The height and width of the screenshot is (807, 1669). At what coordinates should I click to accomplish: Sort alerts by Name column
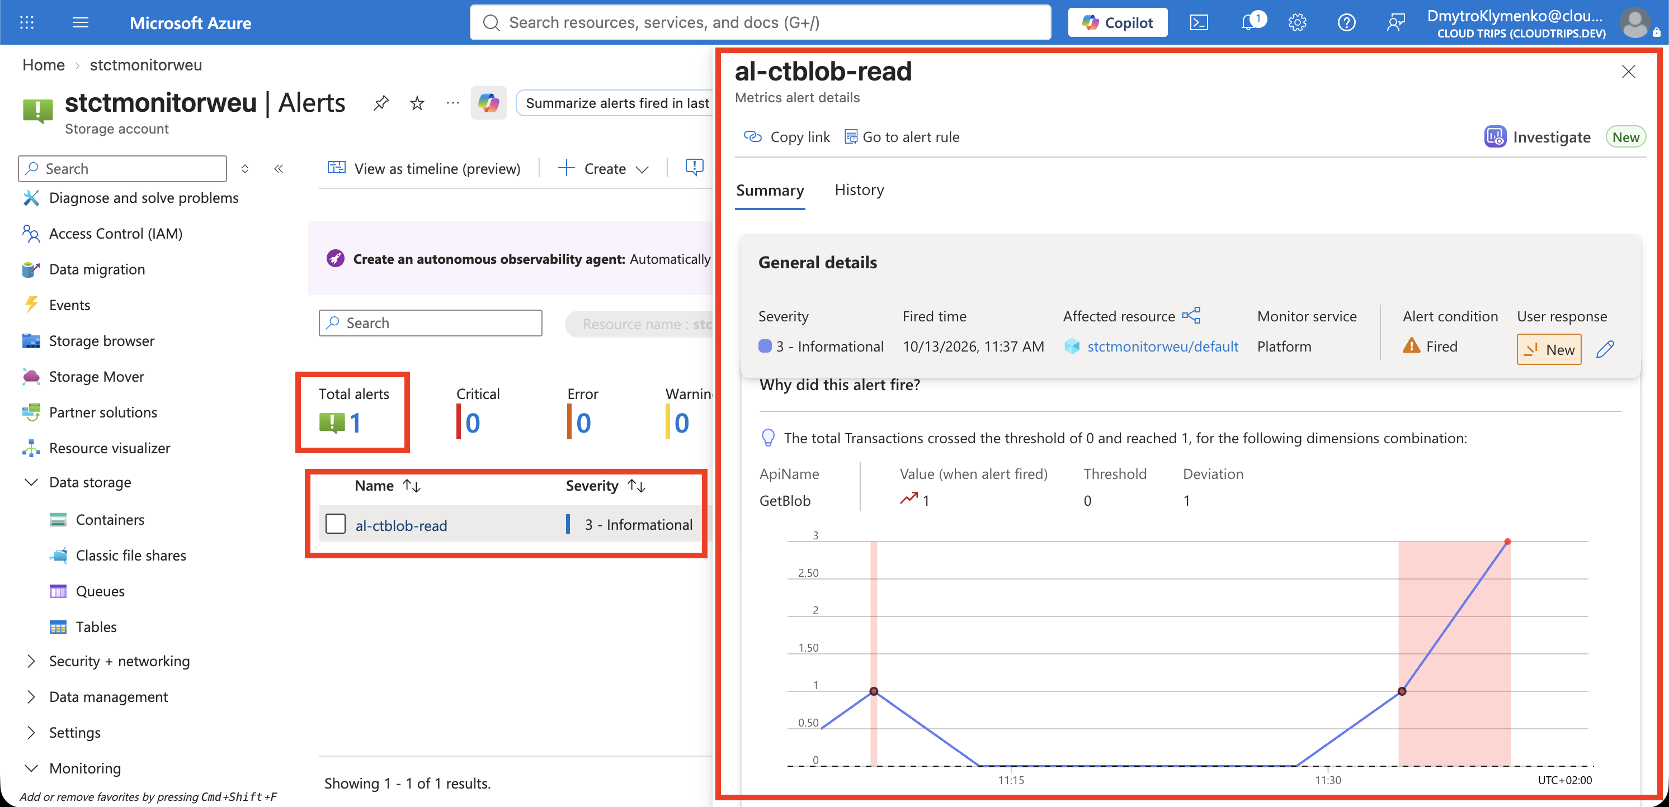(388, 485)
